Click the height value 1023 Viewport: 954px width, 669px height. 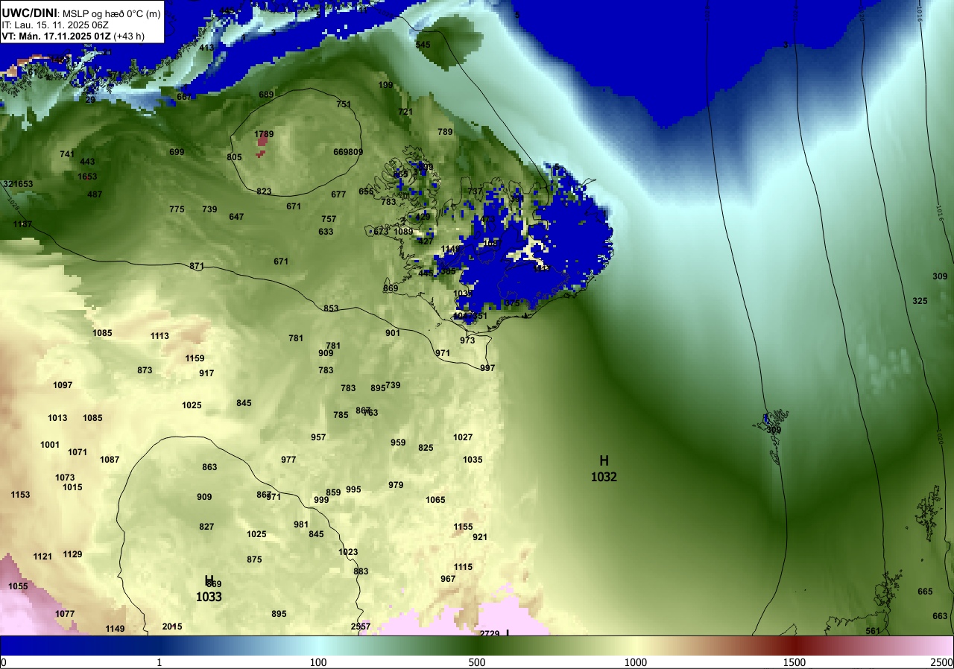tap(348, 552)
